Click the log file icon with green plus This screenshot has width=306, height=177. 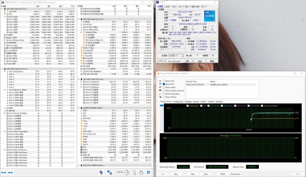click(134, 172)
